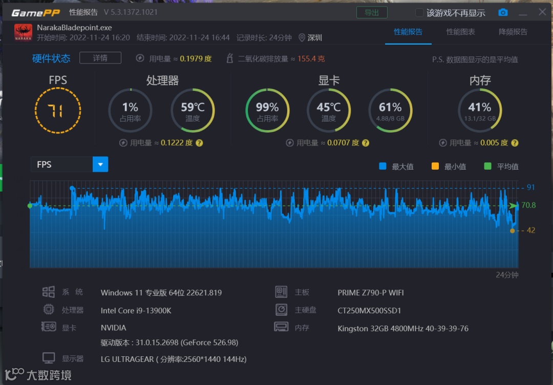This screenshot has height=385, width=553.
Task: Click the orange 最小值 legend swatch
Action: click(x=435, y=166)
